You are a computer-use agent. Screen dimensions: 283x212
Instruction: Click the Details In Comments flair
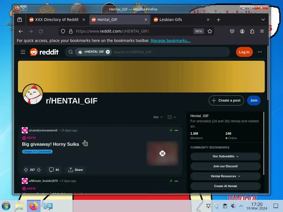(37, 152)
